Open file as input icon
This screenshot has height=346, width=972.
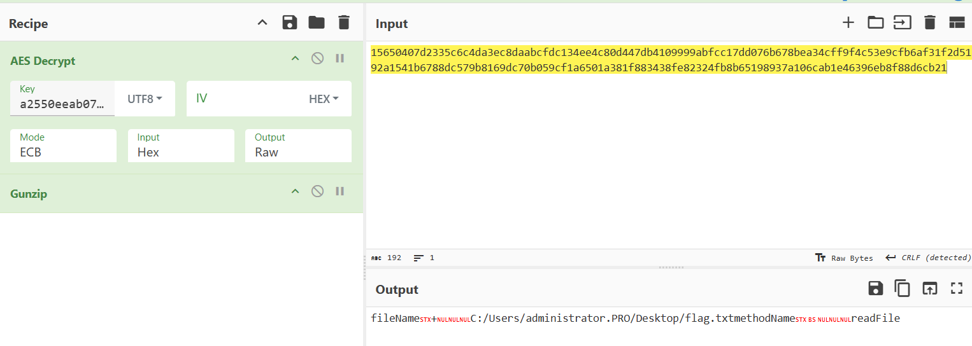point(903,23)
